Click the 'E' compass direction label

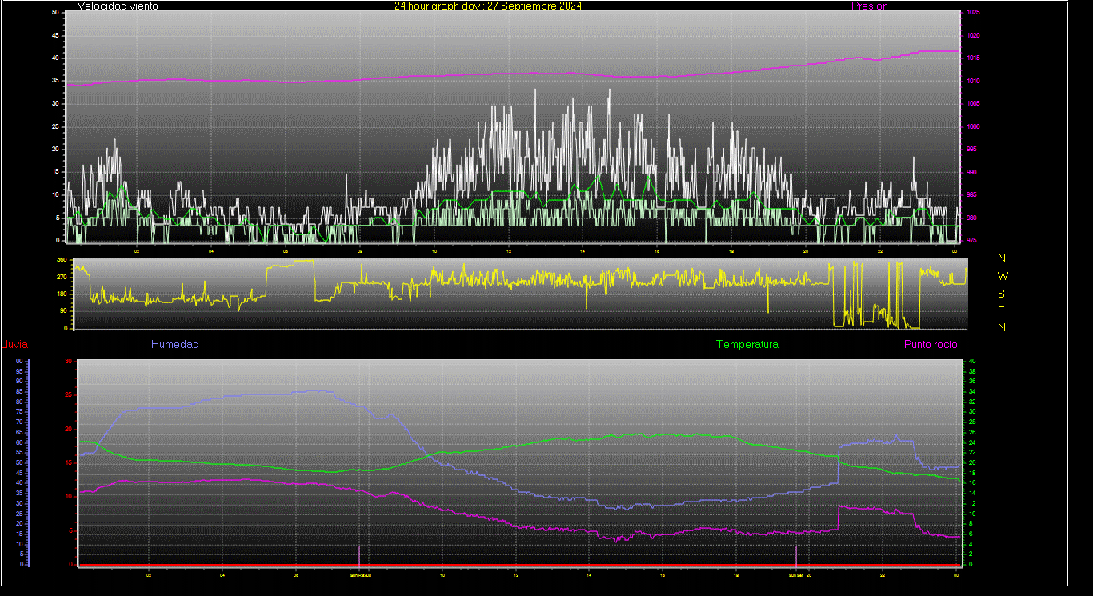1002,310
